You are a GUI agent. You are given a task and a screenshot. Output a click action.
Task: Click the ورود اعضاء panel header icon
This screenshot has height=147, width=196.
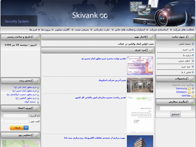pyautogui.click(x=32, y=108)
